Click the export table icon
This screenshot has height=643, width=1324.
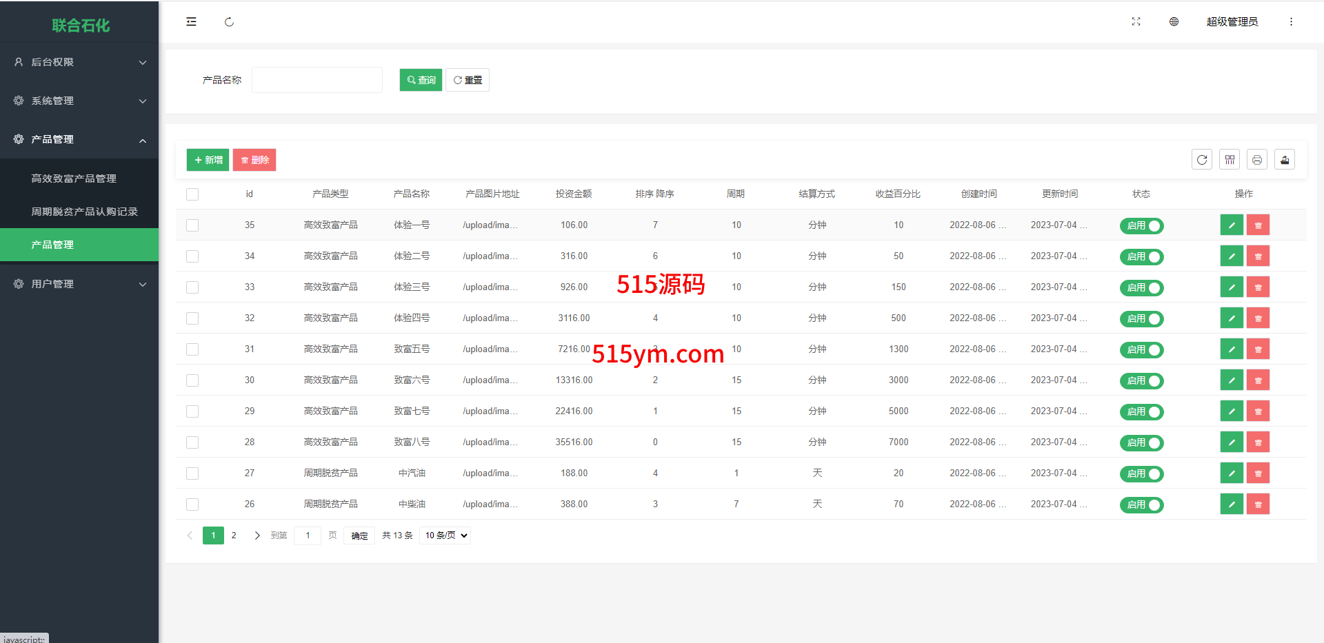click(1285, 160)
